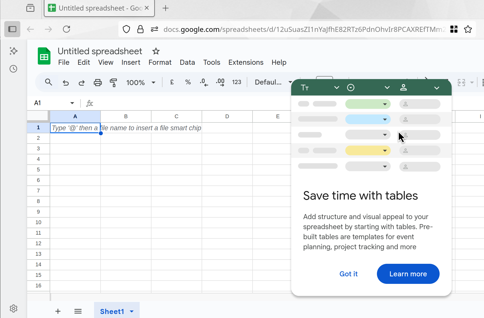Screen dimensions: 484x318
Task: Open sidebar settings gear
Action: coord(13,308)
